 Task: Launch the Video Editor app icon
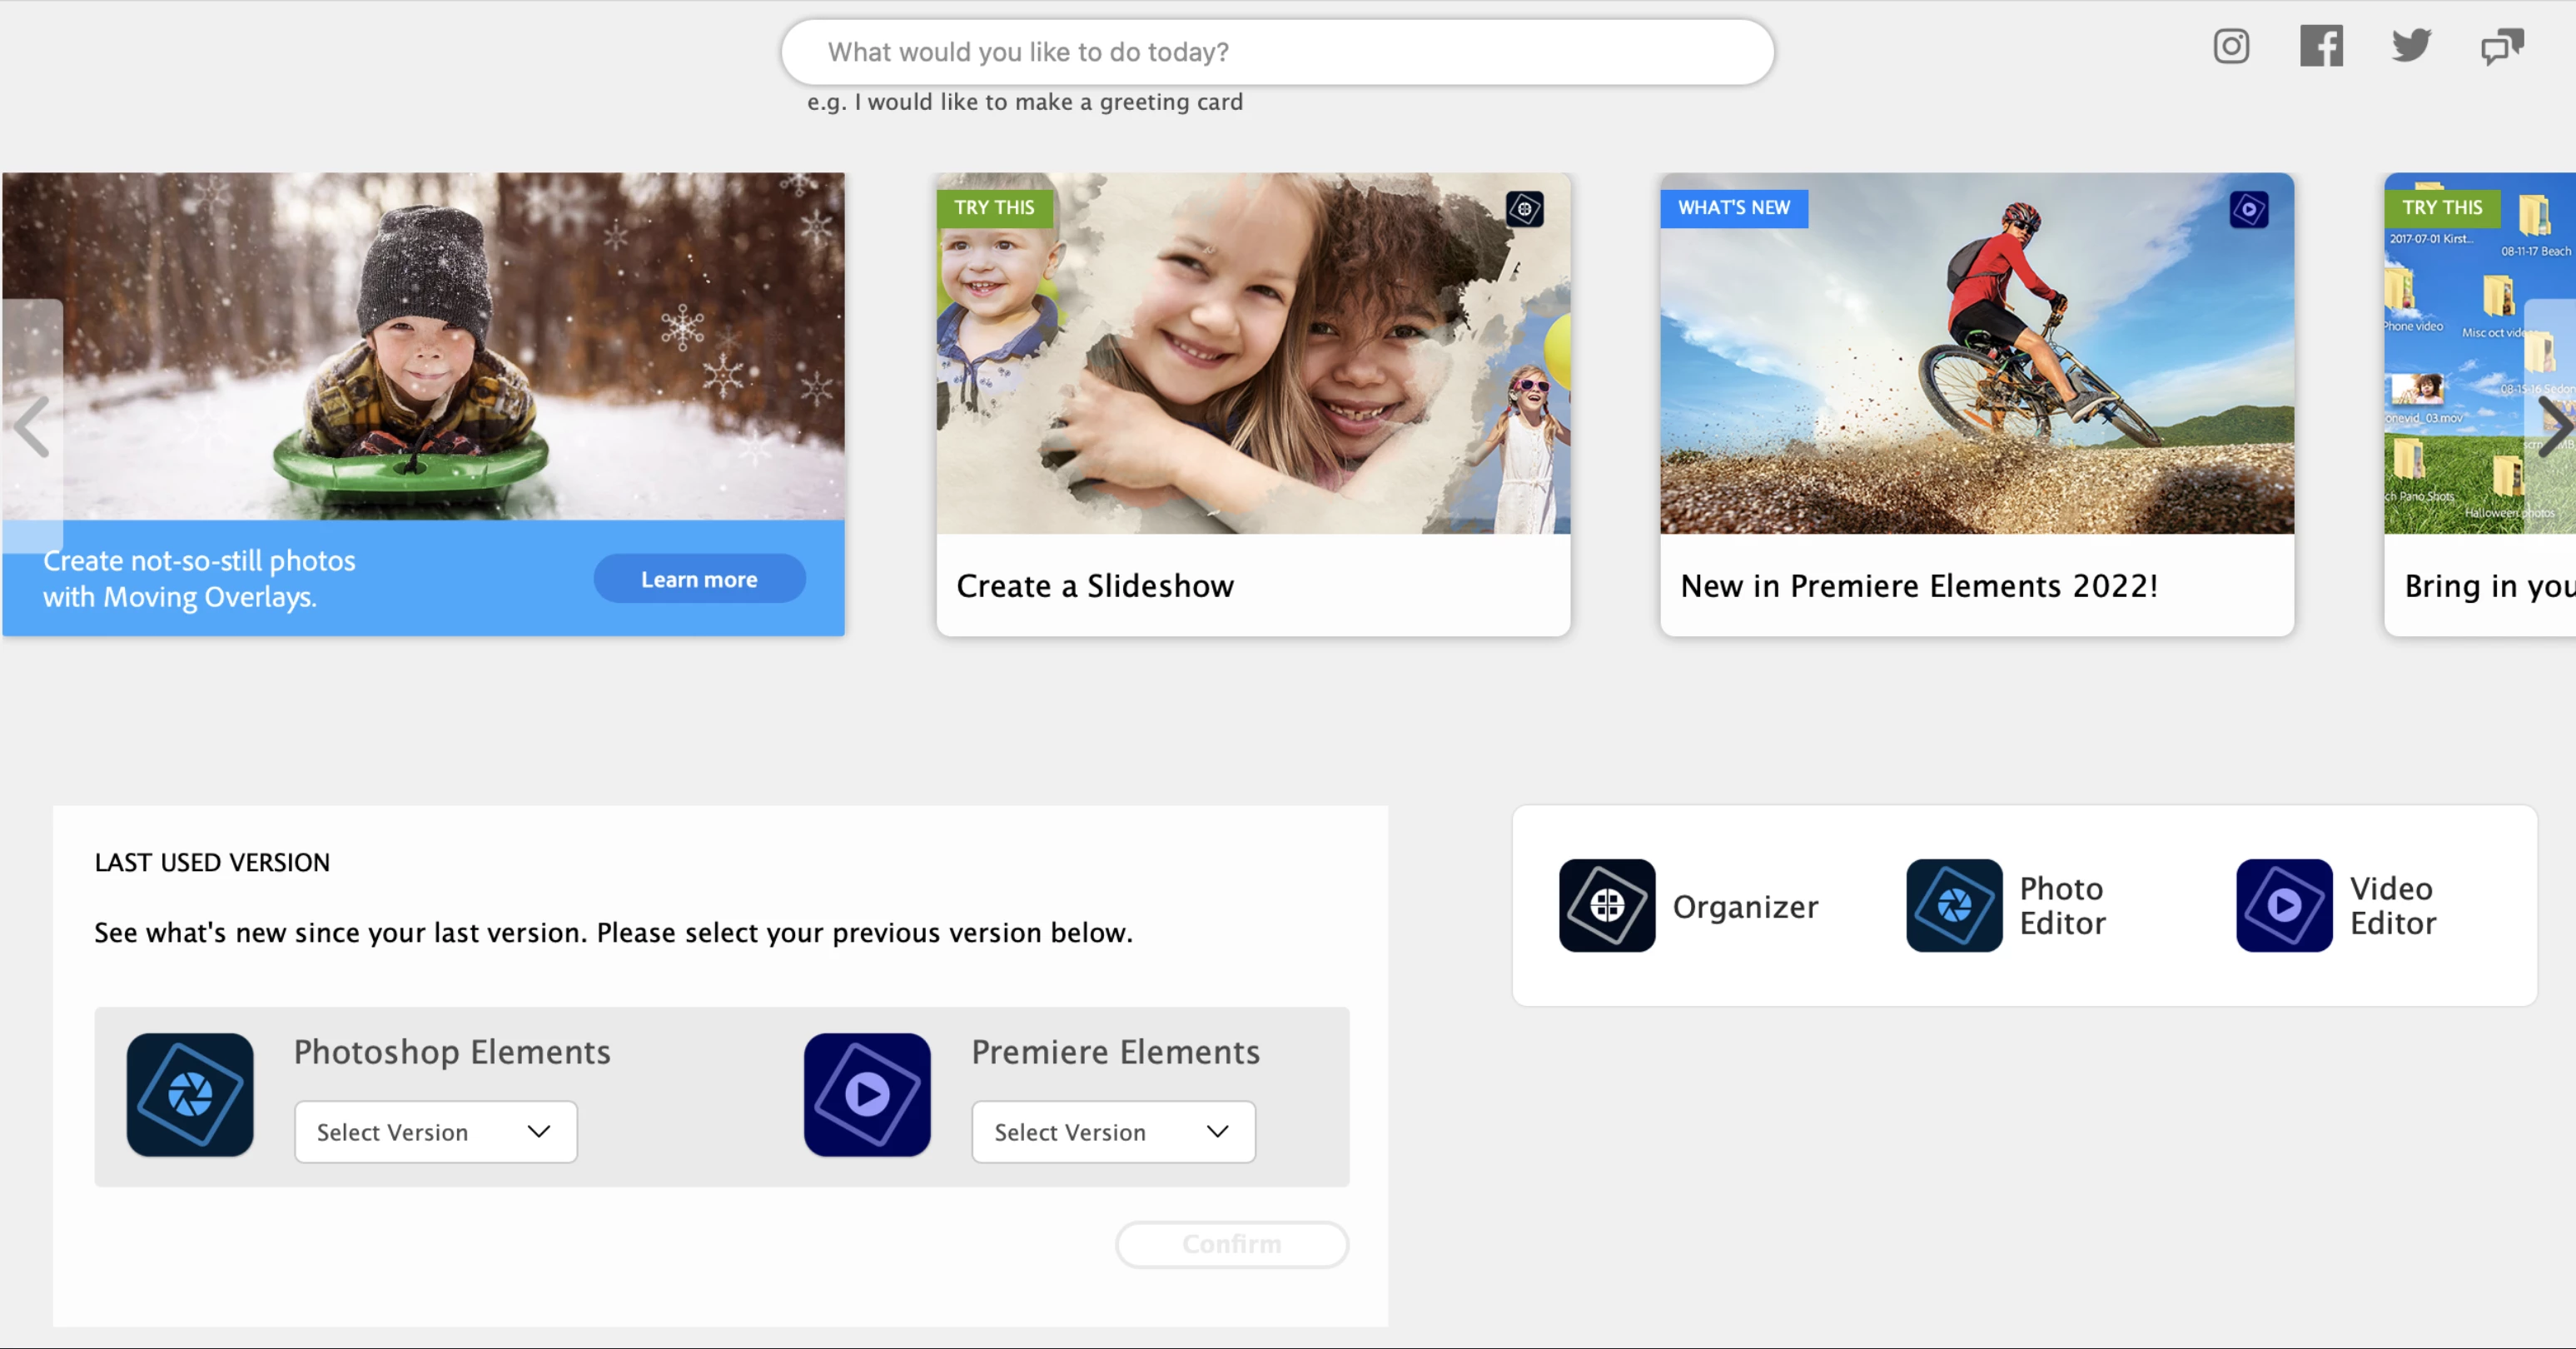[x=2284, y=905]
